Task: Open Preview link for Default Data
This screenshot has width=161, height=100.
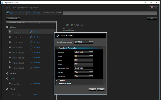Action: click(x=37, y=83)
